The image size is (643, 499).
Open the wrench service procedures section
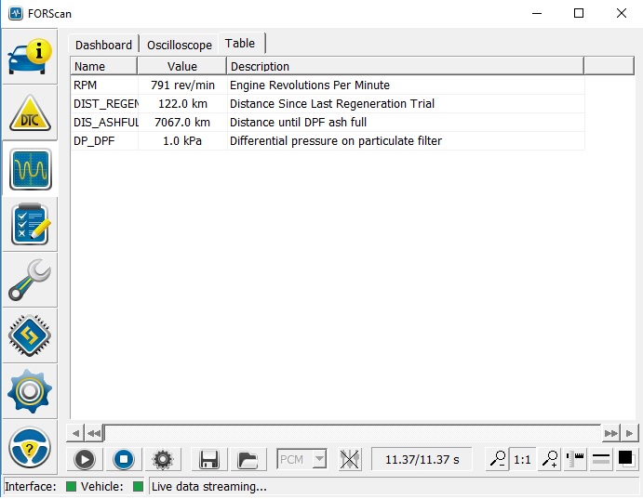[x=30, y=281]
